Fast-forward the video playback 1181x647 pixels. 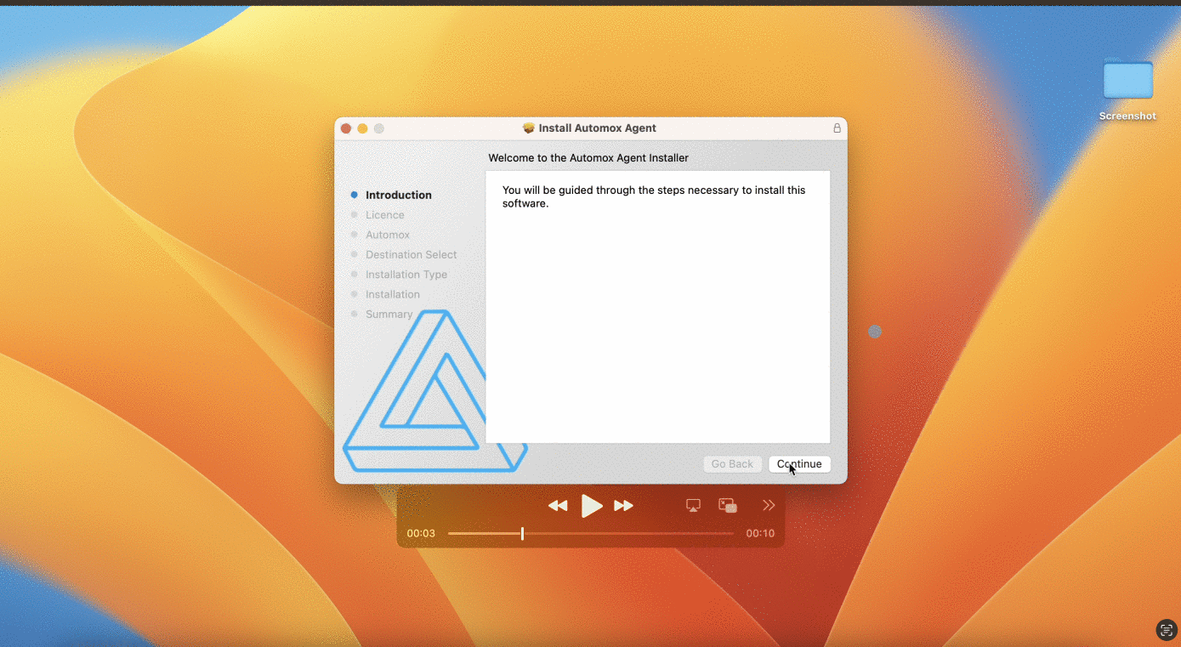[x=623, y=506]
